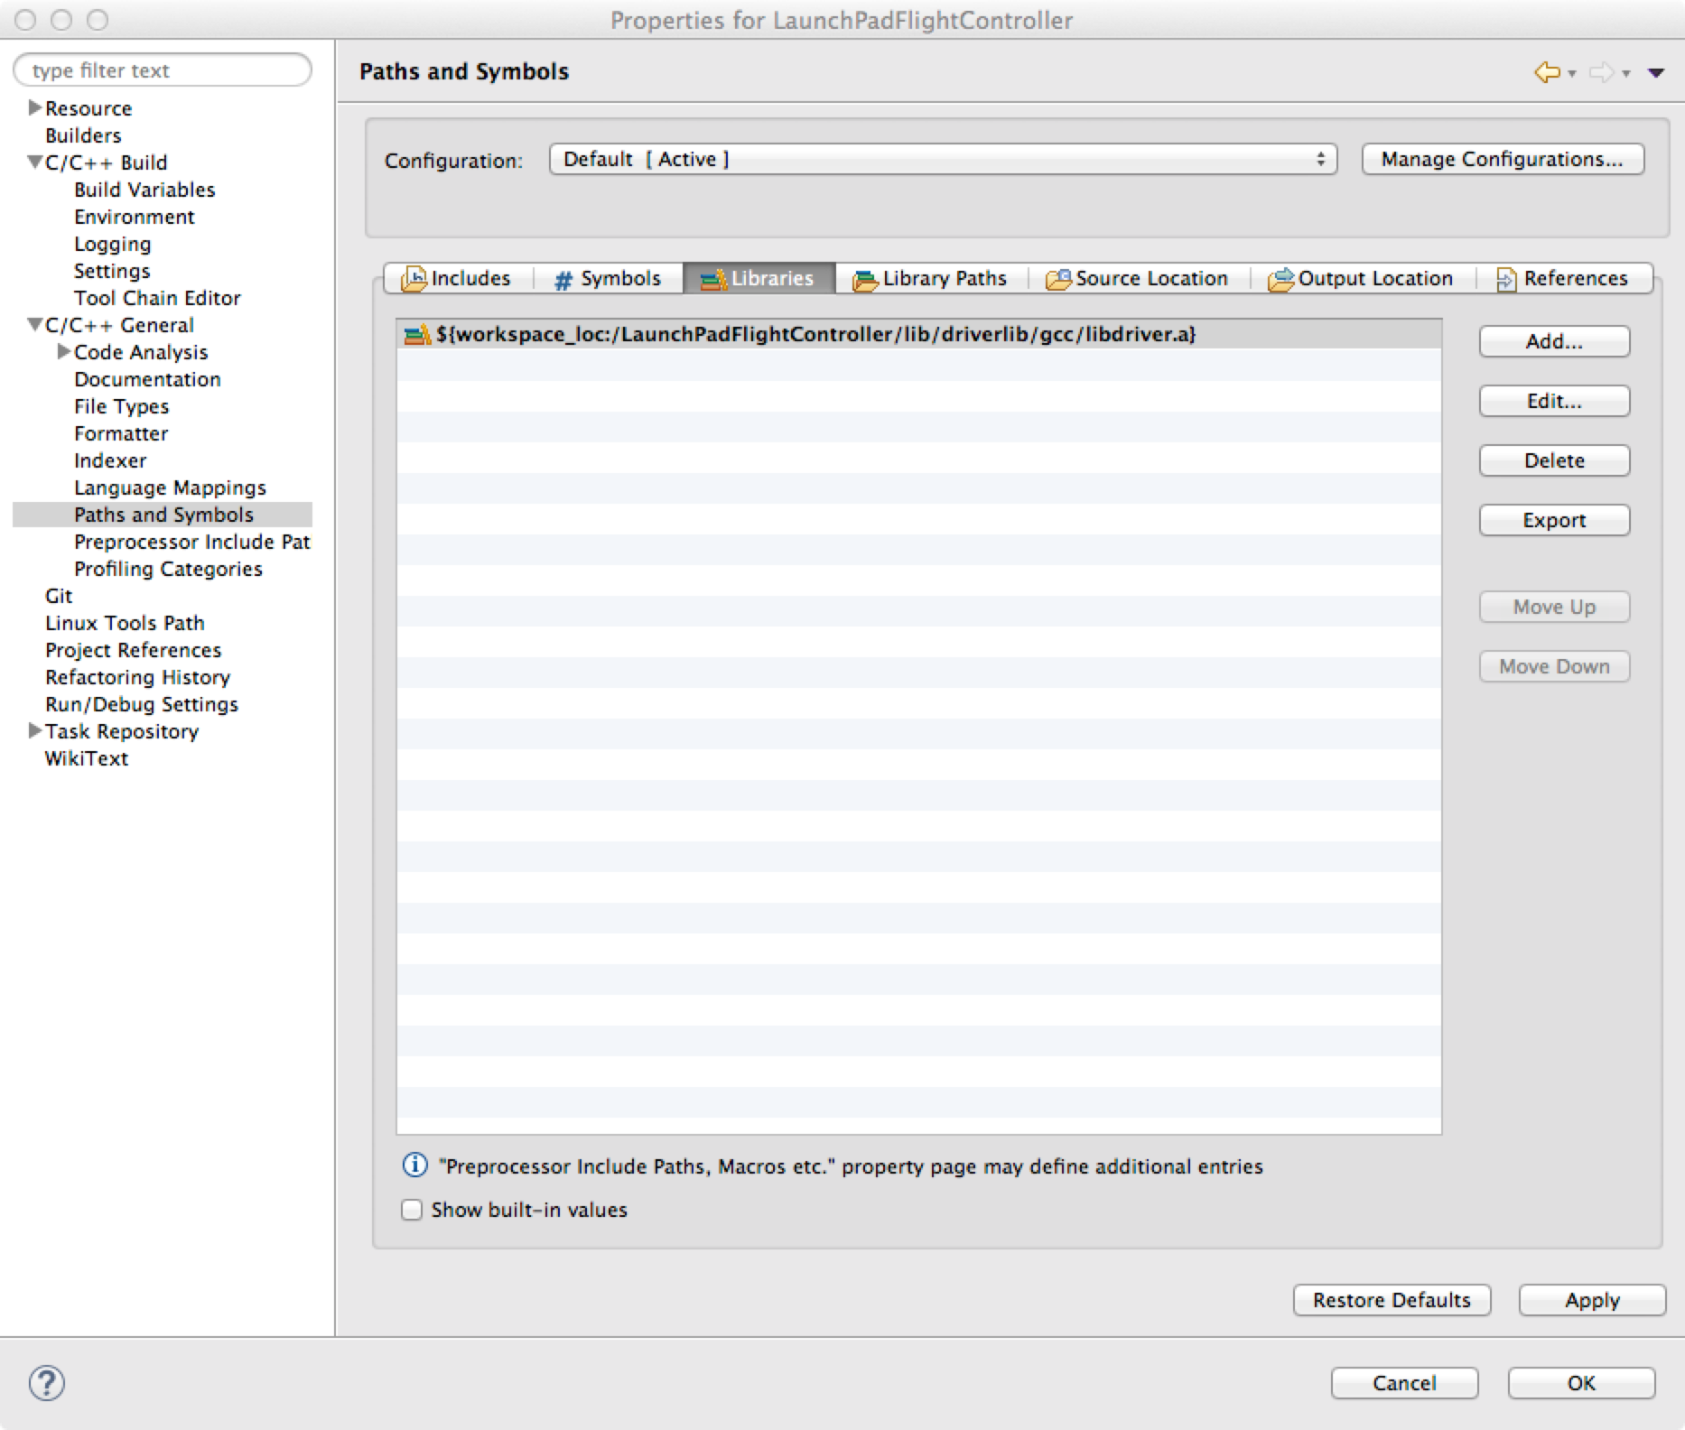Click the forward navigation arrow icon
Viewport: 1685px width, 1430px height.
click(x=1600, y=72)
